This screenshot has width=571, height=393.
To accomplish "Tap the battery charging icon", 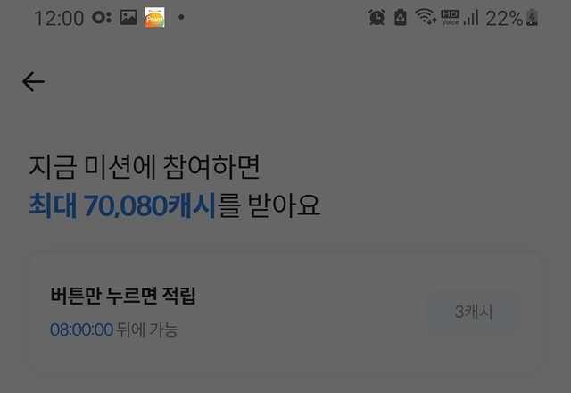I will [x=532, y=17].
